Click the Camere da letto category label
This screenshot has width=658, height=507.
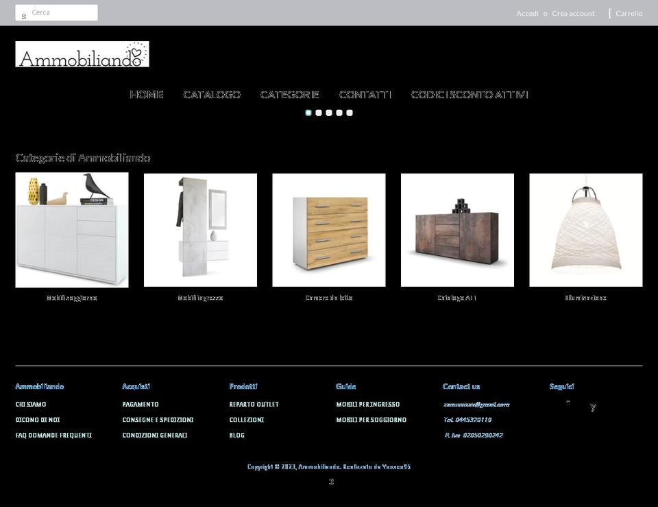click(329, 298)
